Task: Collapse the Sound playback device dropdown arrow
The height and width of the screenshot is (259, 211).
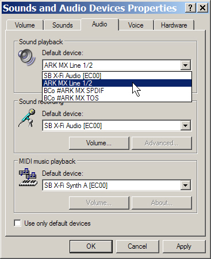Action: 185,65
